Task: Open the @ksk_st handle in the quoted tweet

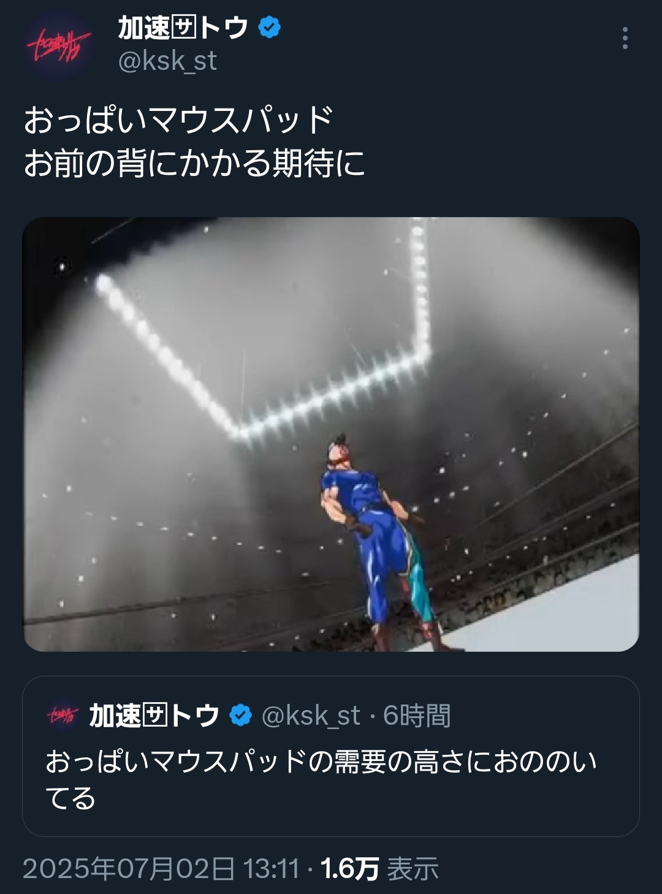Action: (311, 716)
